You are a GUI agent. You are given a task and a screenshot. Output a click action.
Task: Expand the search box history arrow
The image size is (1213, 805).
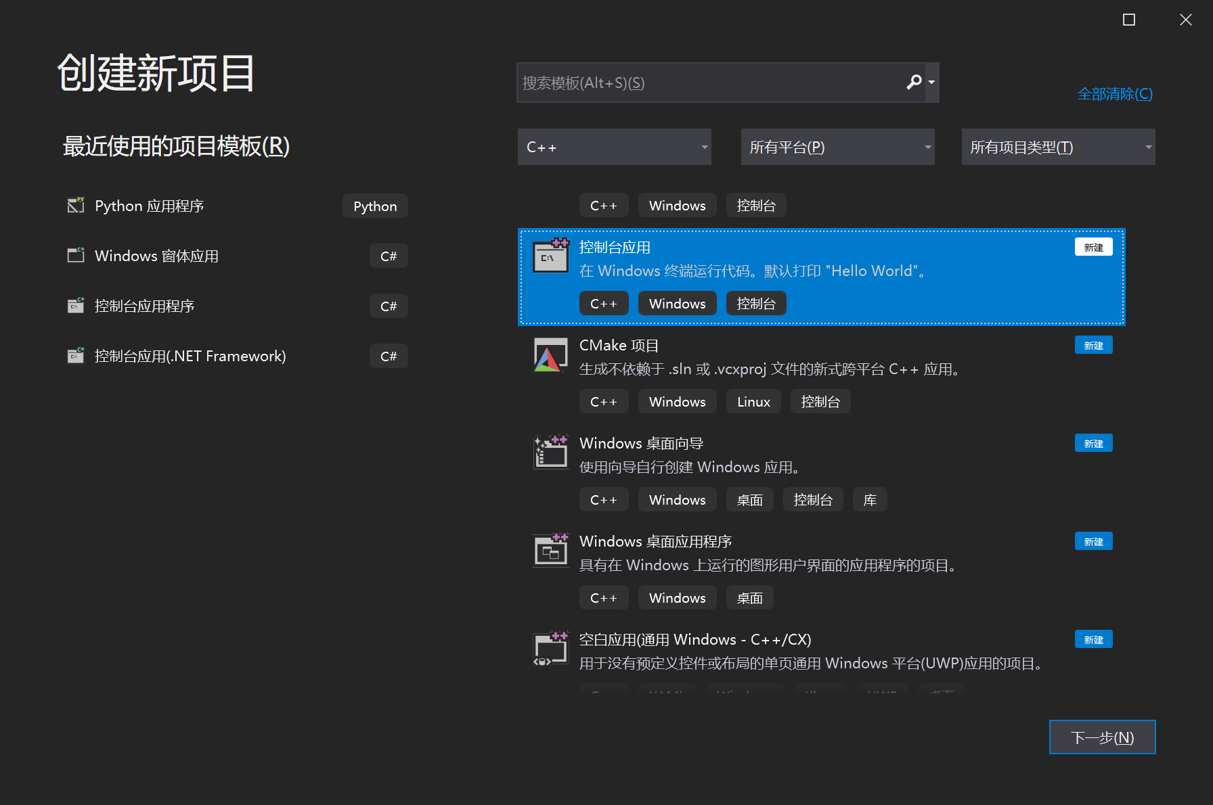[x=933, y=82]
